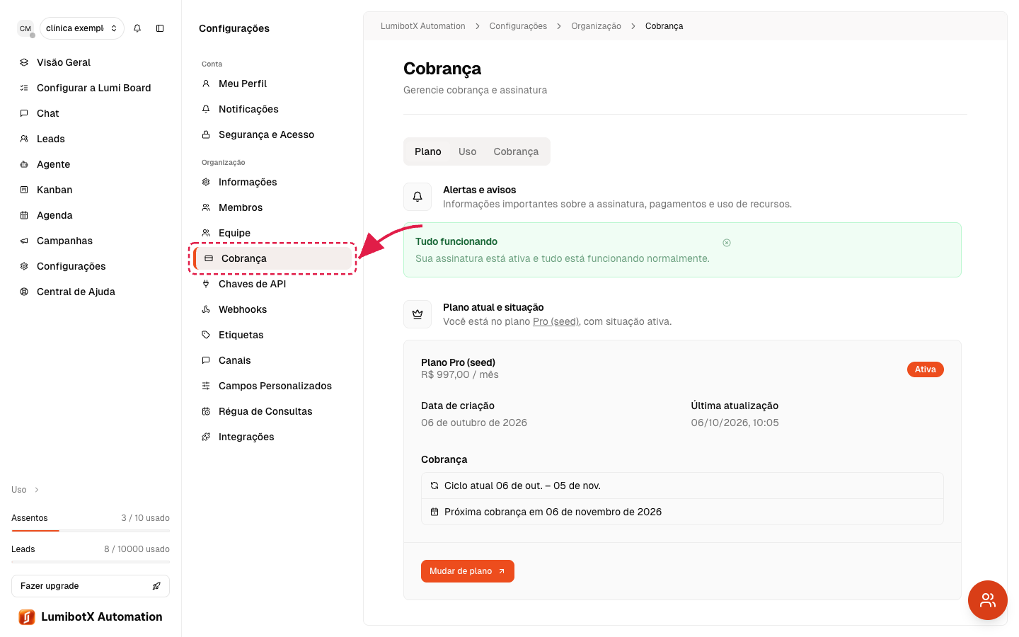Open Configurações in the main left navigation
1019x637 pixels.
[x=91, y=266]
